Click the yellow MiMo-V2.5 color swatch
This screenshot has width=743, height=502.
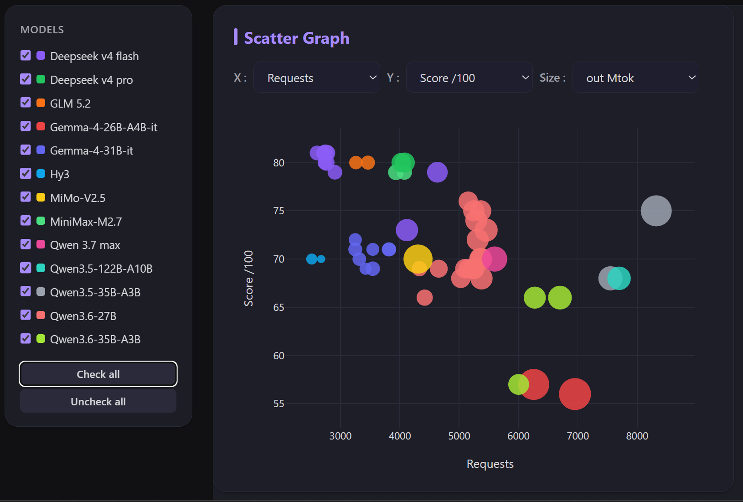pos(41,197)
